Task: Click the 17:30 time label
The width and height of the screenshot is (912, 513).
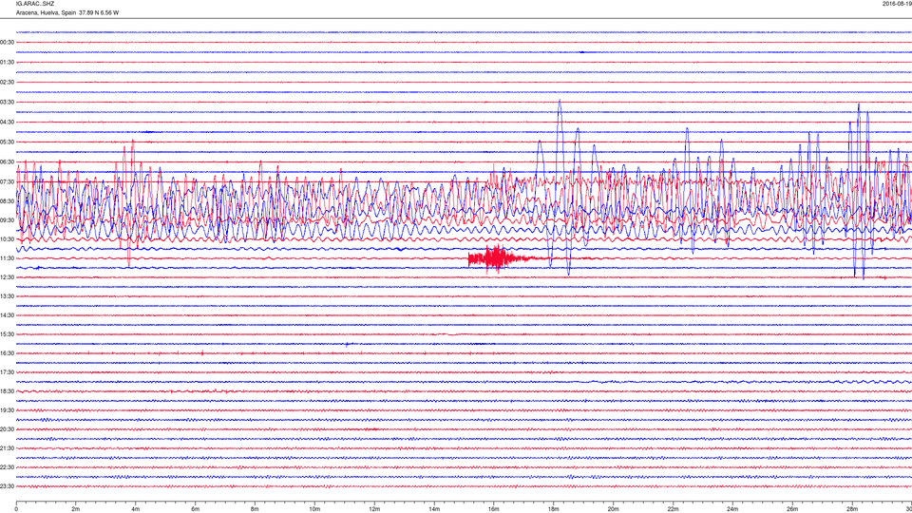Action: (7, 372)
